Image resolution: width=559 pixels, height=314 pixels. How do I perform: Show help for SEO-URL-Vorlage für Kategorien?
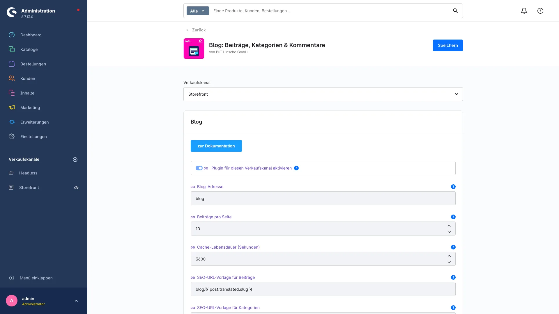(x=453, y=308)
